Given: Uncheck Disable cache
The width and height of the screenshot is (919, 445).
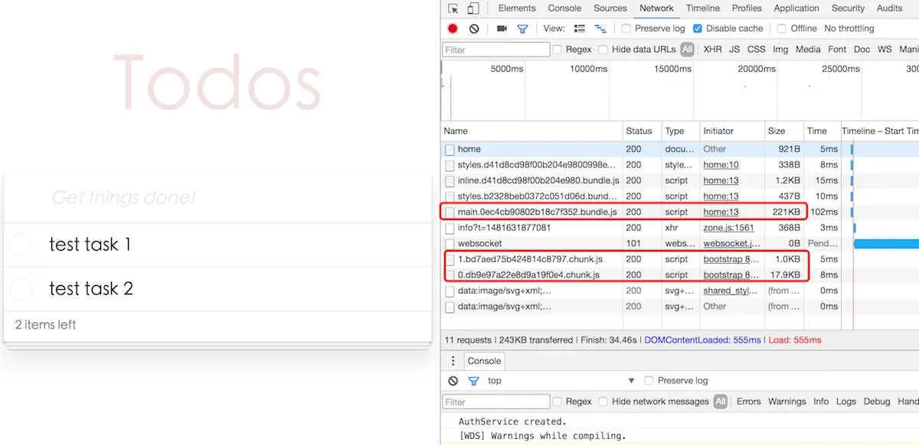Looking at the screenshot, I should point(698,28).
